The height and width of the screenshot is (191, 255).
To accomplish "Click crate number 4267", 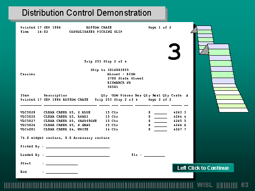I will pyautogui.click(x=178, y=129).
